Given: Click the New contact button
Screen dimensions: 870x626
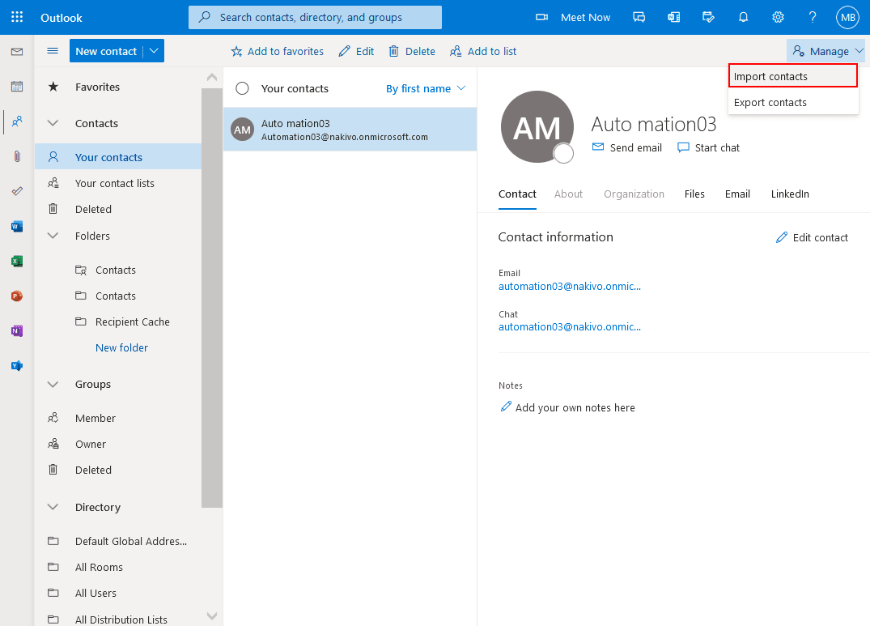Looking at the screenshot, I should tap(107, 50).
